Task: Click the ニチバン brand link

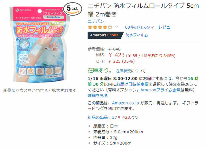Action: pyautogui.click(x=96, y=21)
